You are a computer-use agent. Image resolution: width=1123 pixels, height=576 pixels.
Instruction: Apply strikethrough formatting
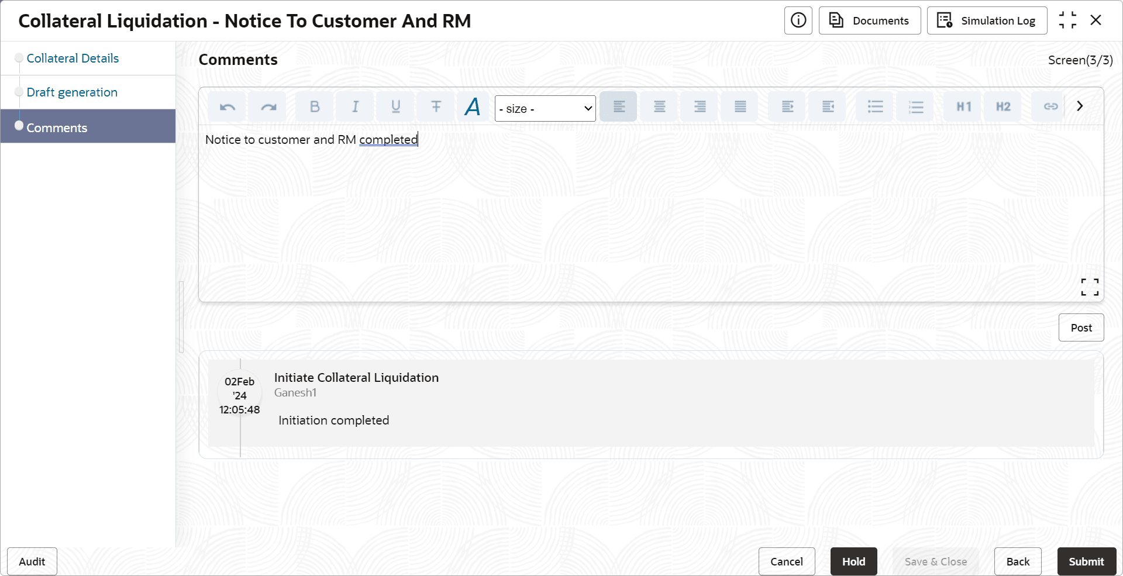click(x=436, y=107)
